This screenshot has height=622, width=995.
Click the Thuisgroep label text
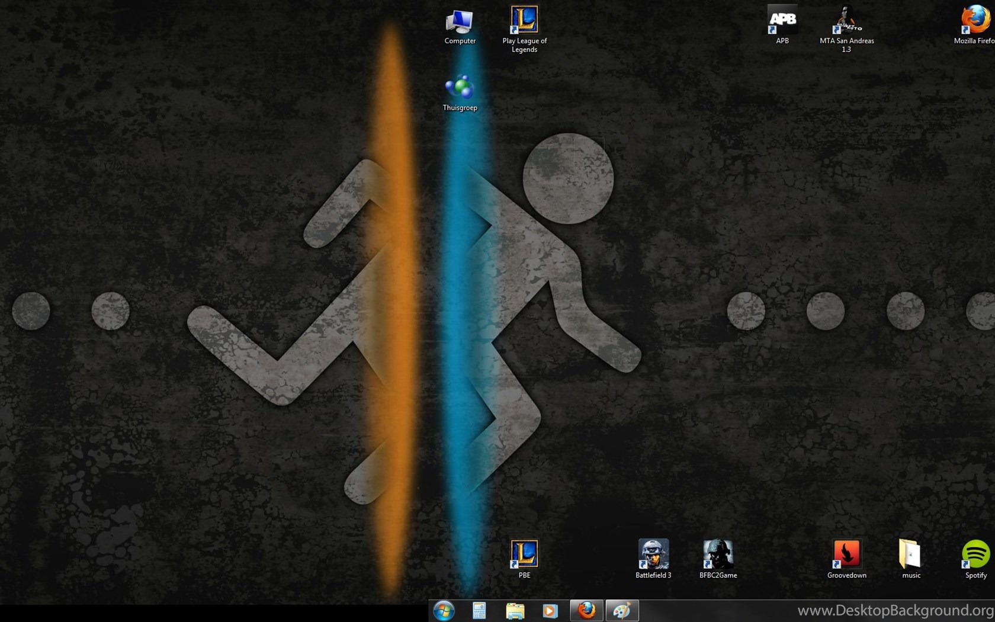(x=460, y=108)
